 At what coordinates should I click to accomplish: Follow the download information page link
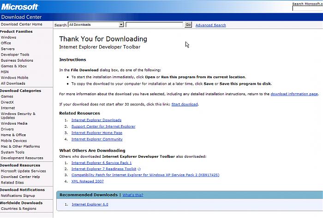point(294,94)
